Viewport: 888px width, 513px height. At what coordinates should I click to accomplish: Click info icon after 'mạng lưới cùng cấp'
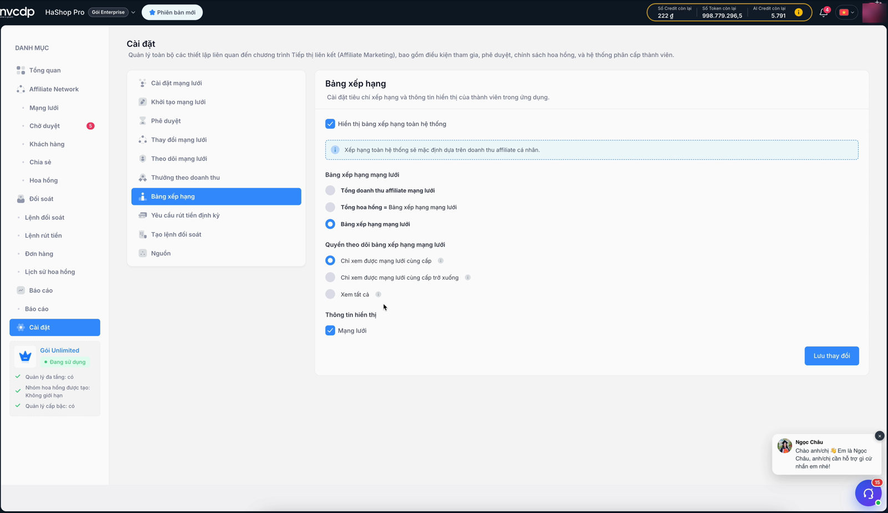click(441, 261)
